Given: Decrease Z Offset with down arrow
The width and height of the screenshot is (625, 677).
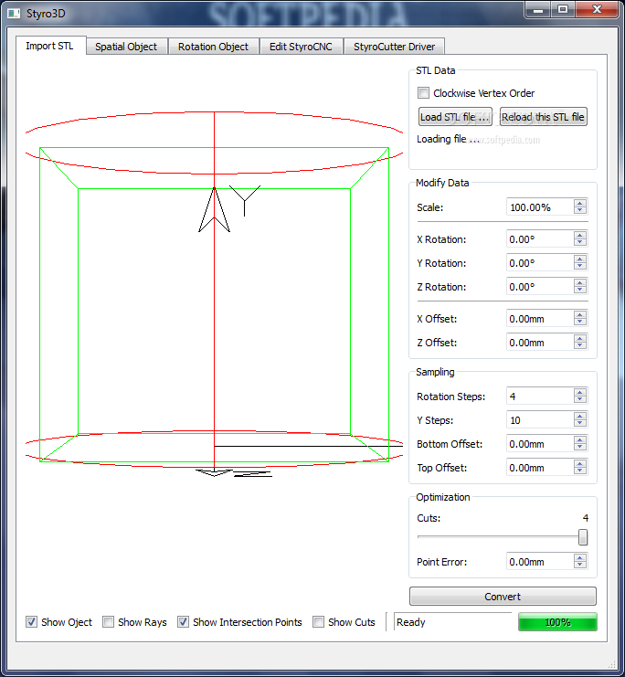Looking at the screenshot, I should click(580, 346).
